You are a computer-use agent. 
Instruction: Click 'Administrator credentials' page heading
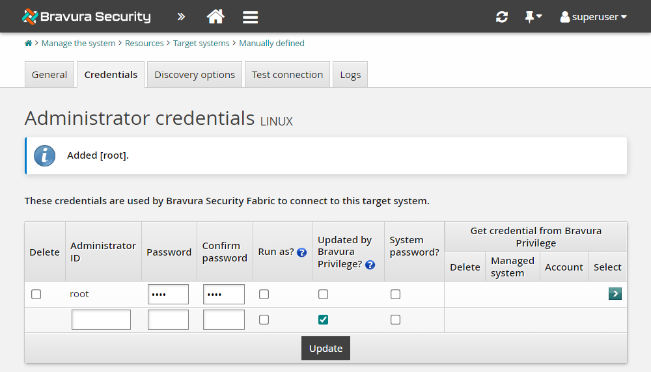point(139,118)
